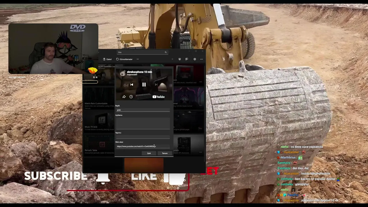
Task: Open options ellipsis on music visualizer card
Action: pyautogui.click(x=200, y=82)
